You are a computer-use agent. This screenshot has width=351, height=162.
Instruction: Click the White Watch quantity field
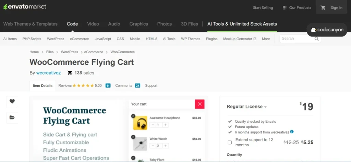[159, 146]
